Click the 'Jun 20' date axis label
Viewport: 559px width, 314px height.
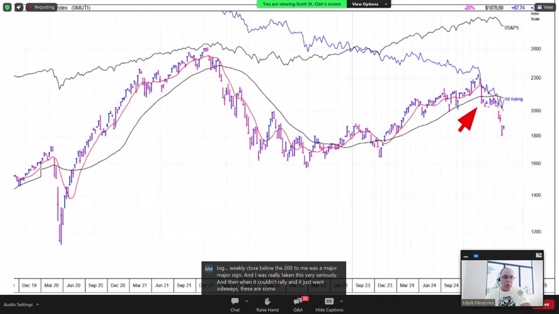tap(73, 286)
